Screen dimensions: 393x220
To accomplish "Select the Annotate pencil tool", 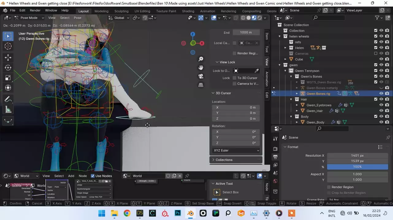I will (x=8, y=99).
